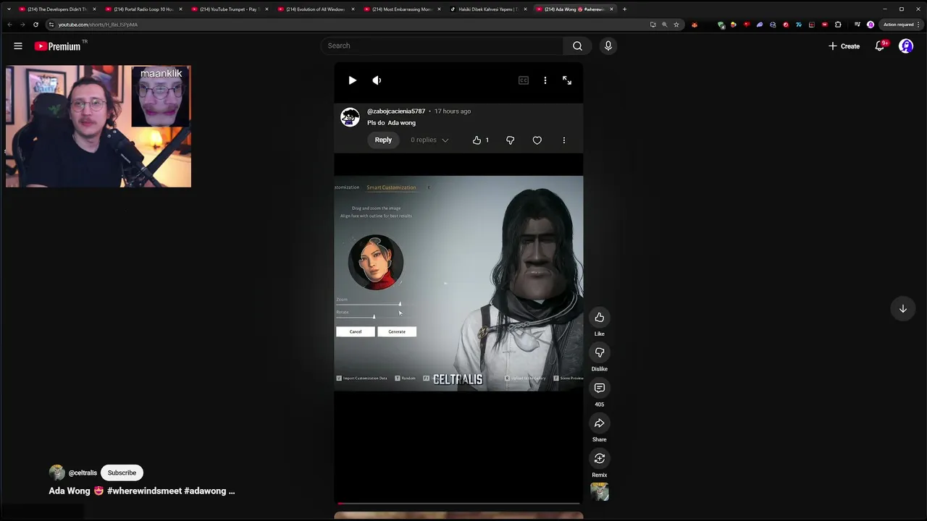Open the browser zoom magnifier icon
The width and height of the screenshot is (927, 521).
(665, 25)
